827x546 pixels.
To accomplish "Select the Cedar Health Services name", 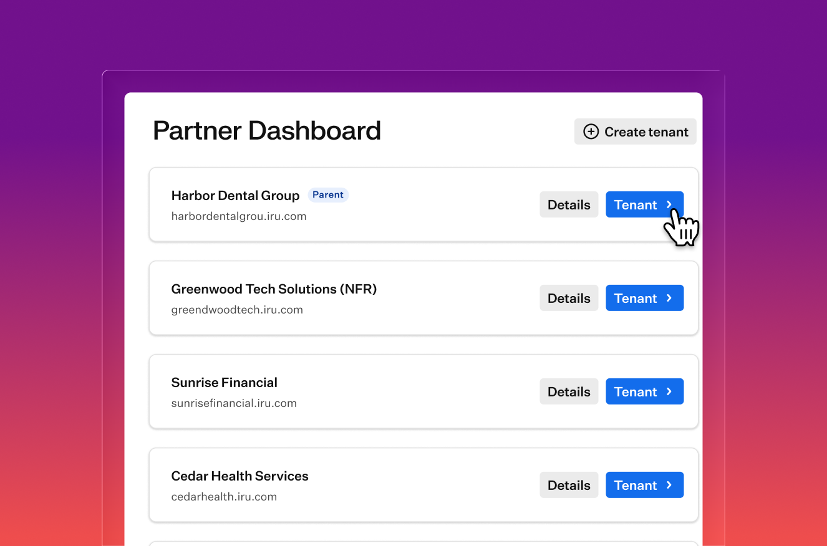I will pos(239,476).
